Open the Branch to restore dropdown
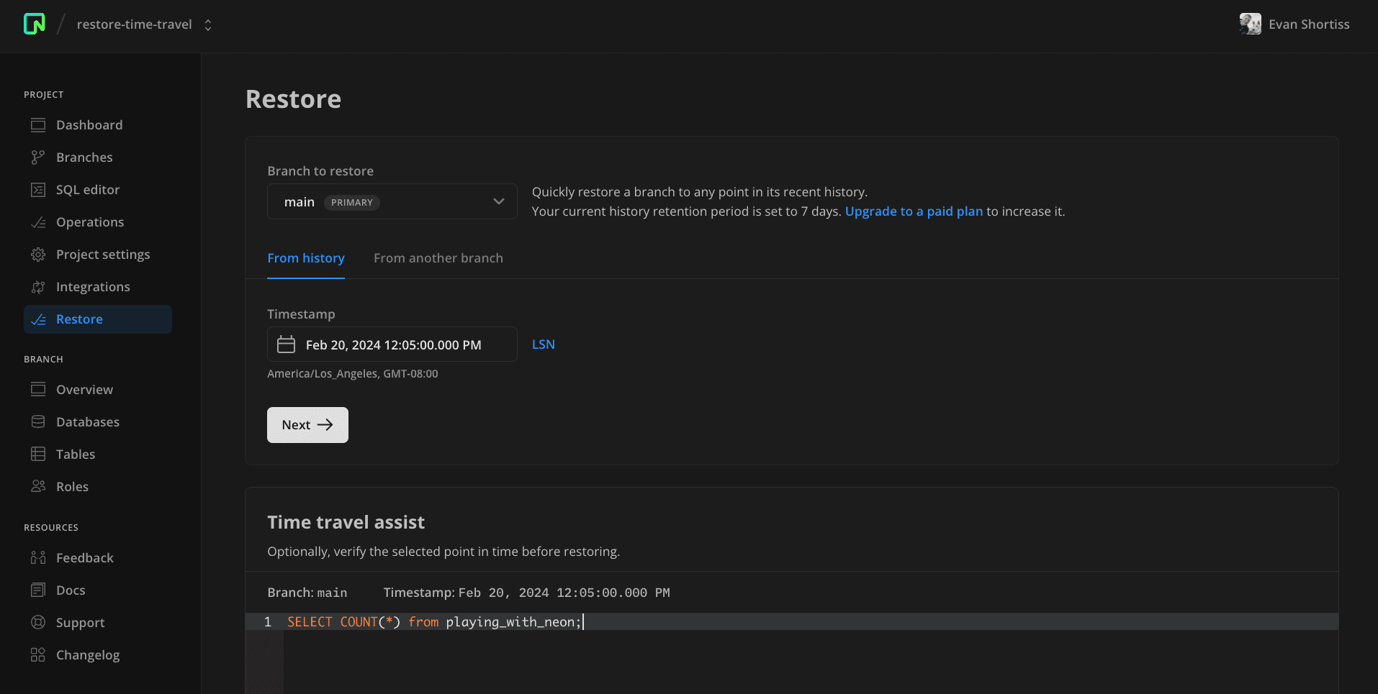The image size is (1378, 694). tap(392, 202)
